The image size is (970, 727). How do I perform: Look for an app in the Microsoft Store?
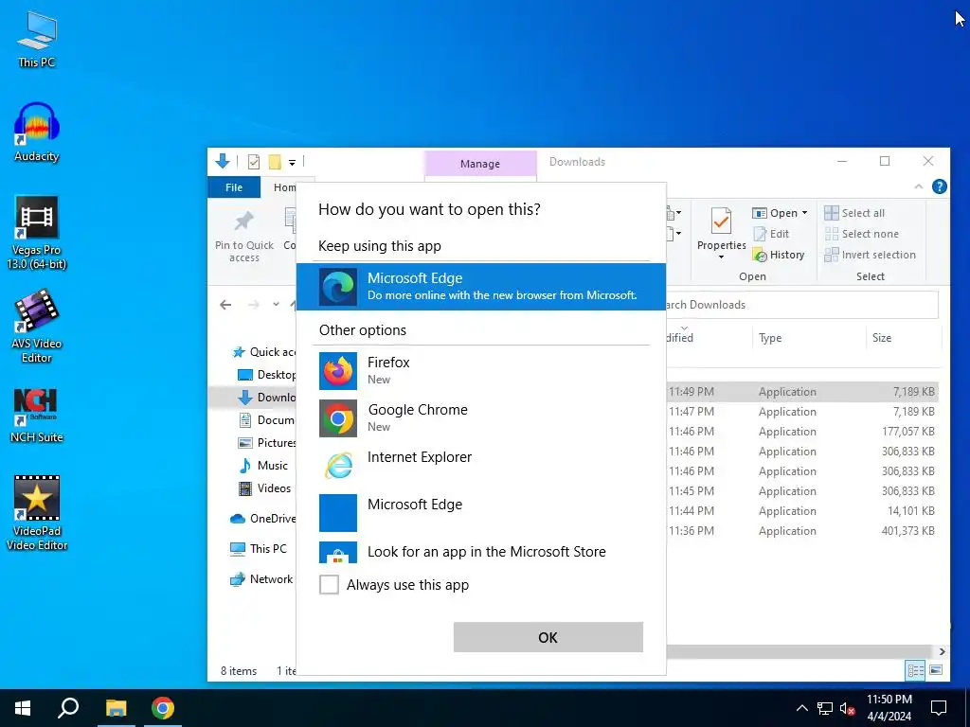(x=480, y=551)
